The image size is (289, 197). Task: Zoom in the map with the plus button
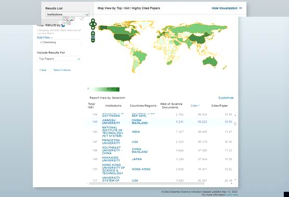tap(93, 33)
